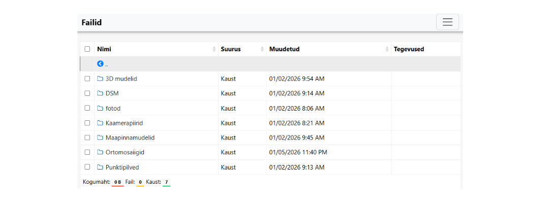The width and height of the screenshot is (549, 203).
Task: Click the folder icon beside Punktipilved
Action: click(100, 167)
